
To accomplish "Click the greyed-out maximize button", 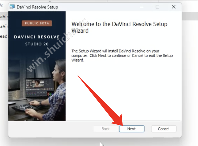I will 158,7.
